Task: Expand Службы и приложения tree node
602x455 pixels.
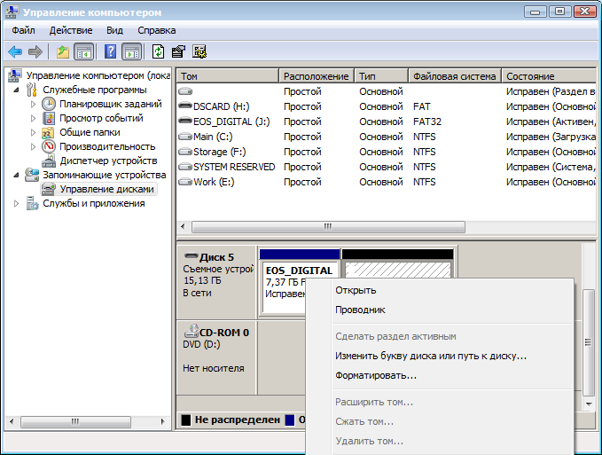Action: point(18,203)
